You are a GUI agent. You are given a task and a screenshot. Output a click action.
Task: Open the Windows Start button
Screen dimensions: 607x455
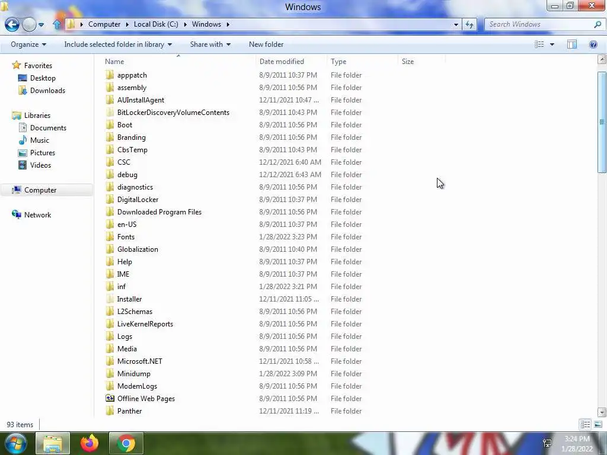pyautogui.click(x=15, y=443)
